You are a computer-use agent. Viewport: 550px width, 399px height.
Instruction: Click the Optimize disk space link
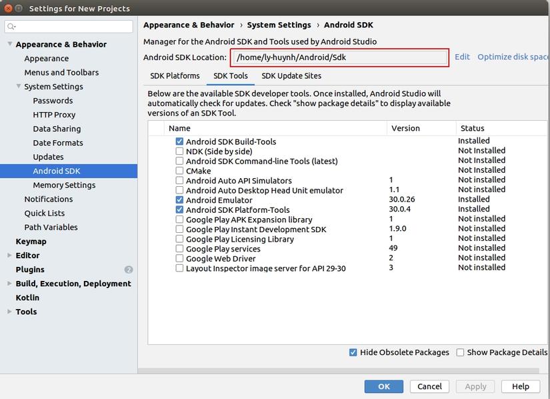coord(513,57)
